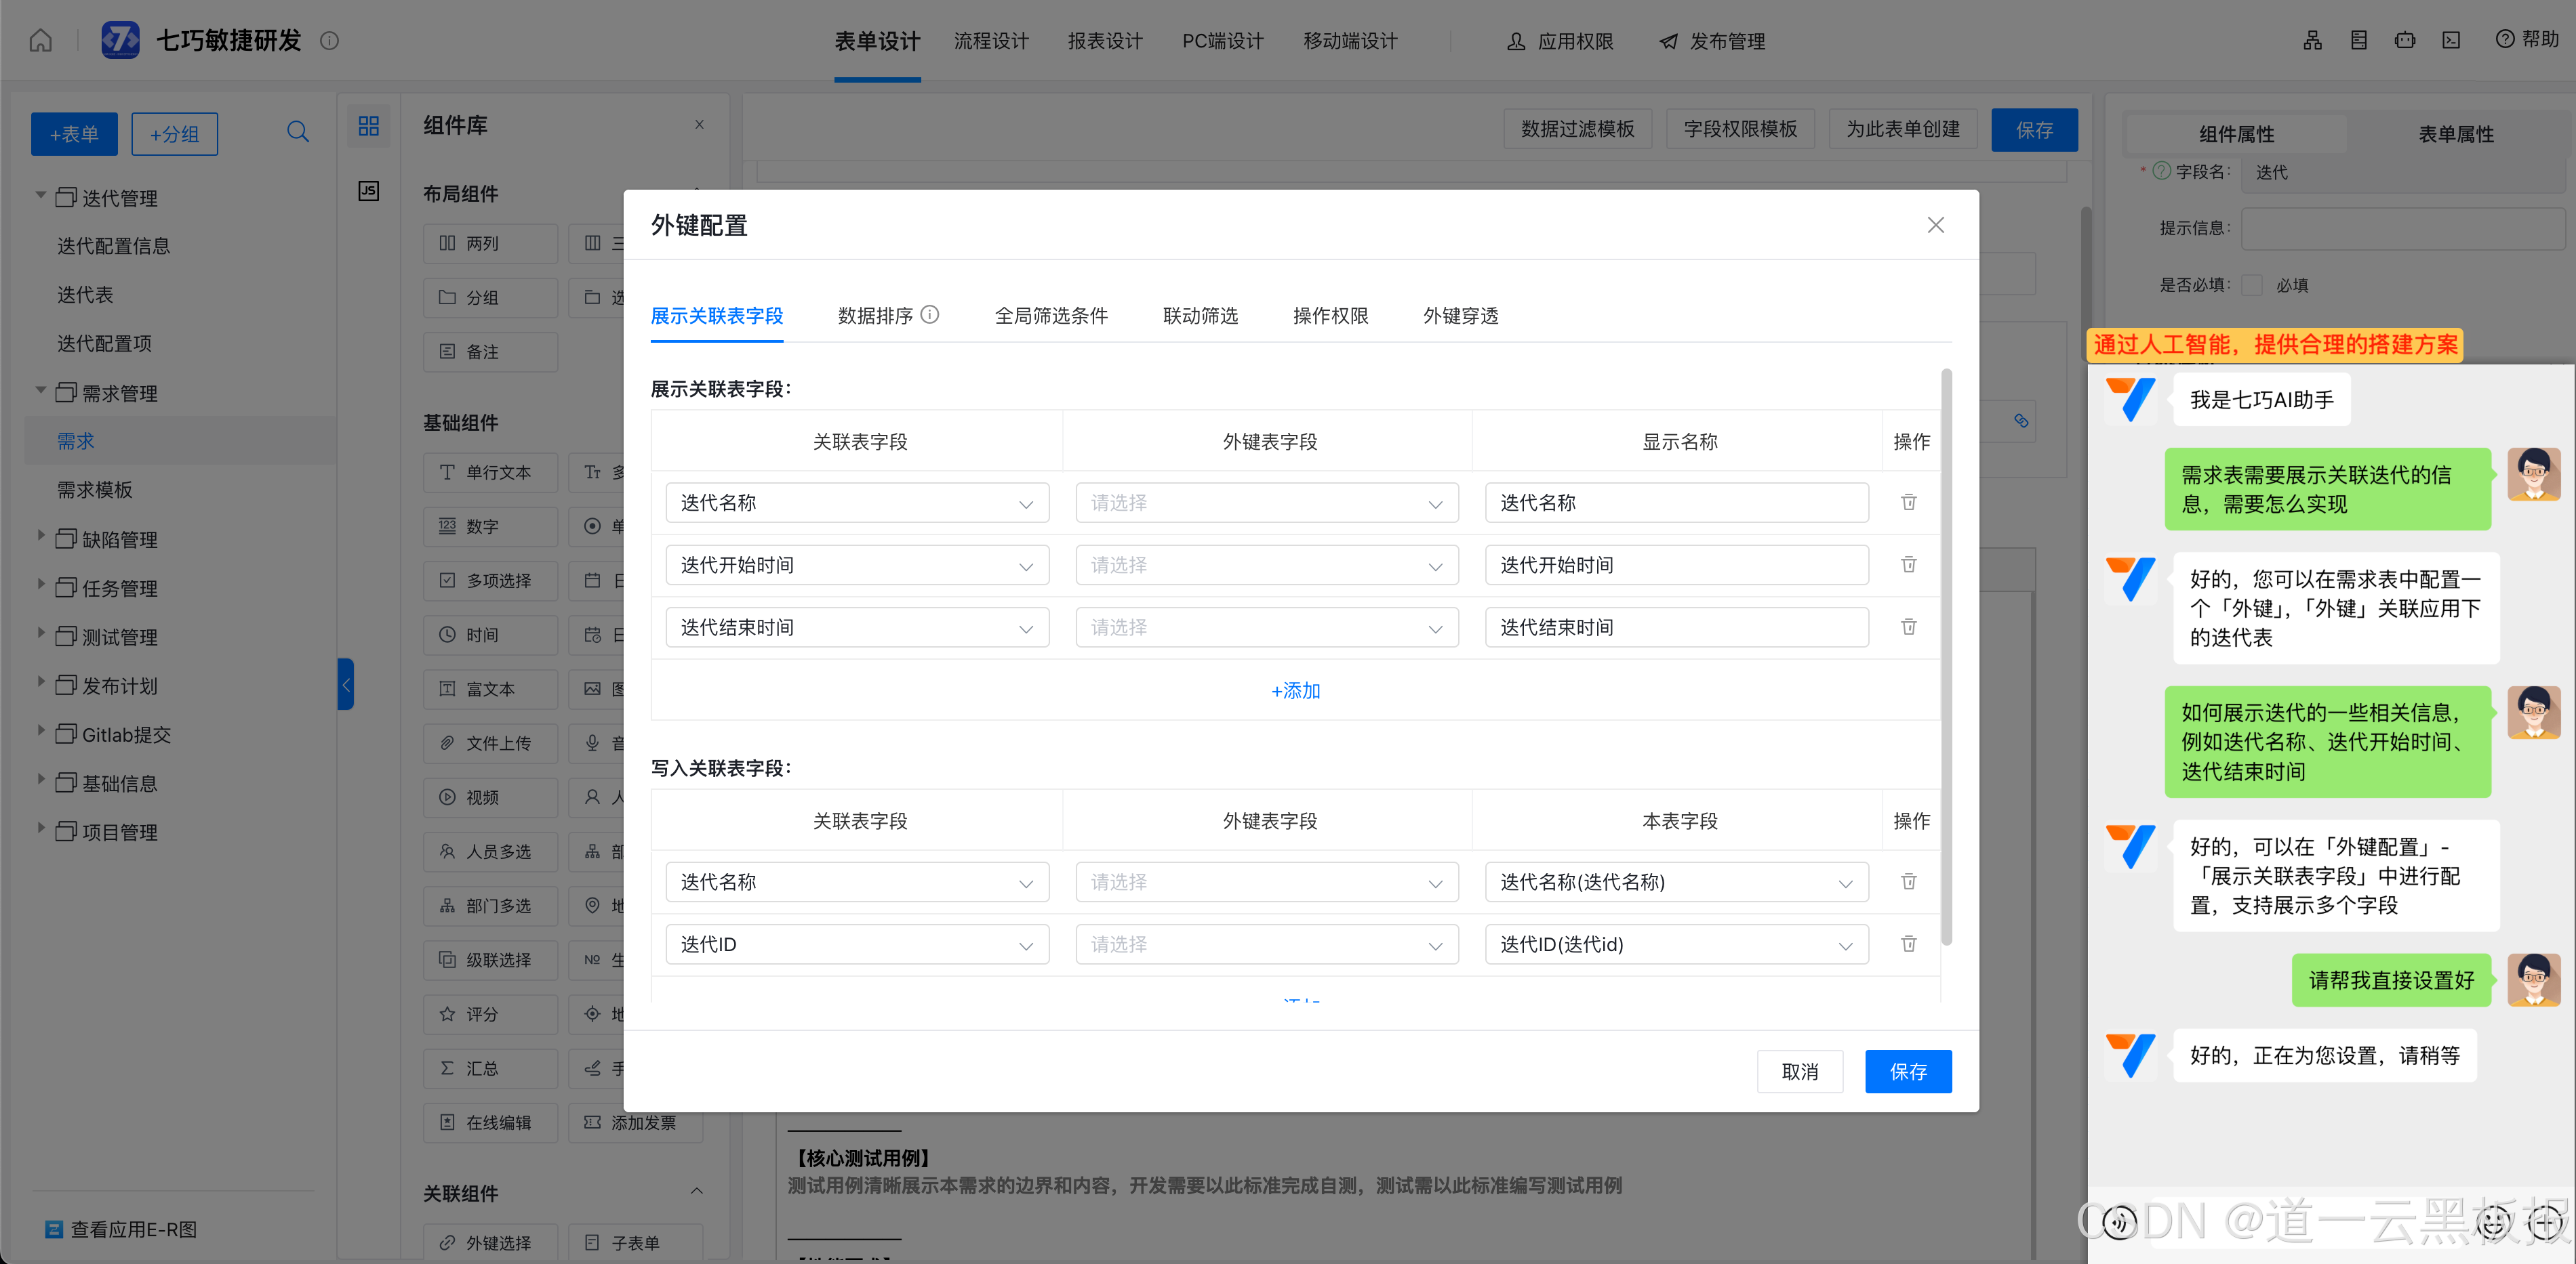The height and width of the screenshot is (1264, 2576).
Task: Click the help question mark icon
Action: (x=2504, y=40)
